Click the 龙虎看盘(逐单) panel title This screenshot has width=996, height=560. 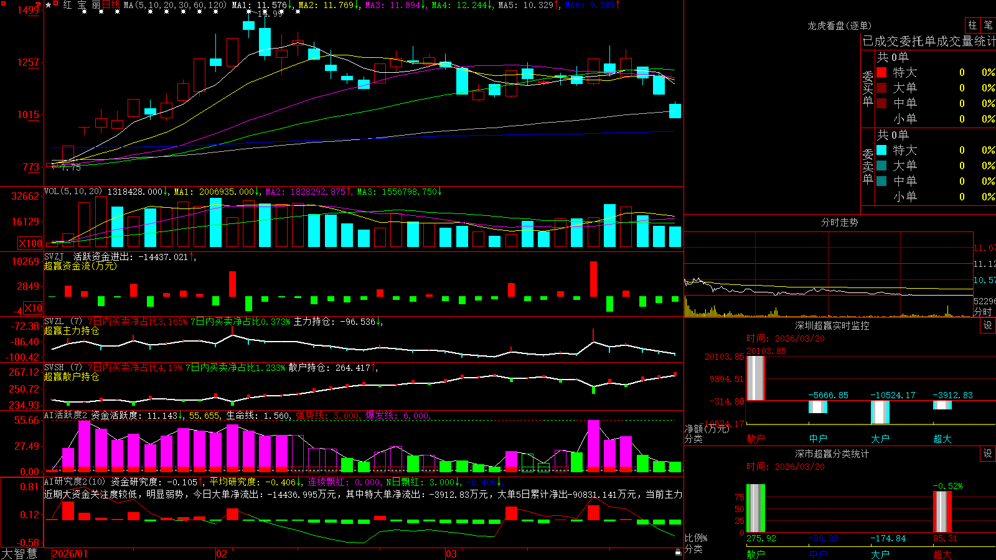tap(839, 26)
